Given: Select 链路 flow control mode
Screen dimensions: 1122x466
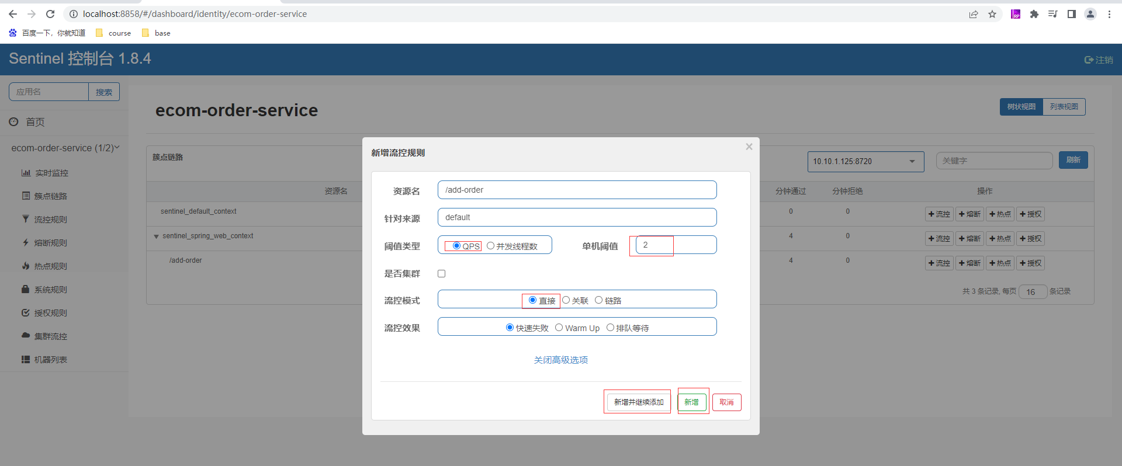Looking at the screenshot, I should (598, 300).
